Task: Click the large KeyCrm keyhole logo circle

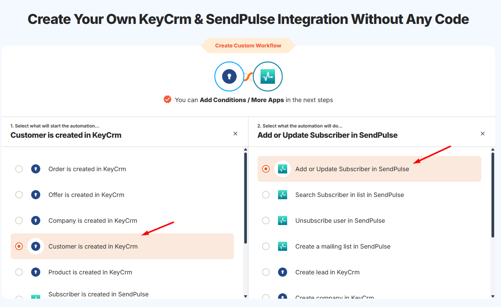Action: [x=229, y=77]
